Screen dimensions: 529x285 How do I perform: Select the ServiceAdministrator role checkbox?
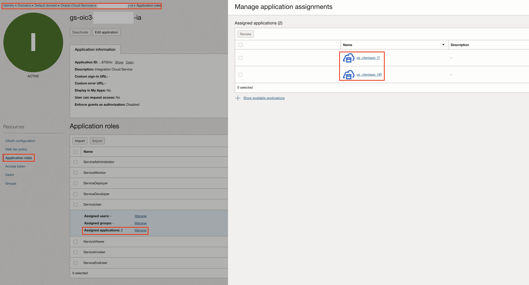[76, 162]
